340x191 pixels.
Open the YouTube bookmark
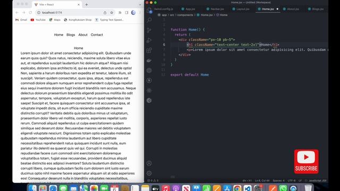[38, 20]
